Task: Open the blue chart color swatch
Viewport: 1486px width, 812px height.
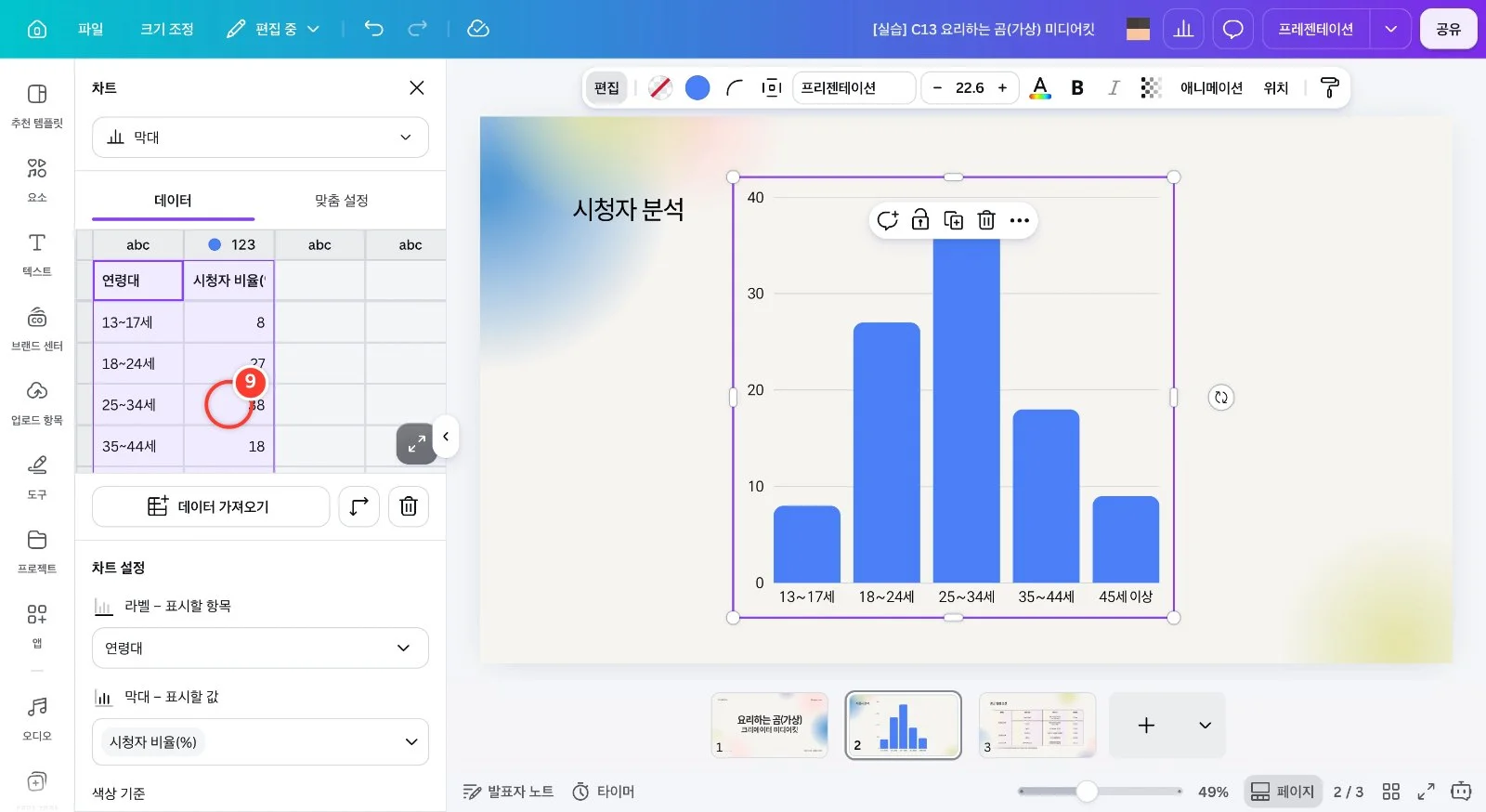Action: (x=697, y=87)
